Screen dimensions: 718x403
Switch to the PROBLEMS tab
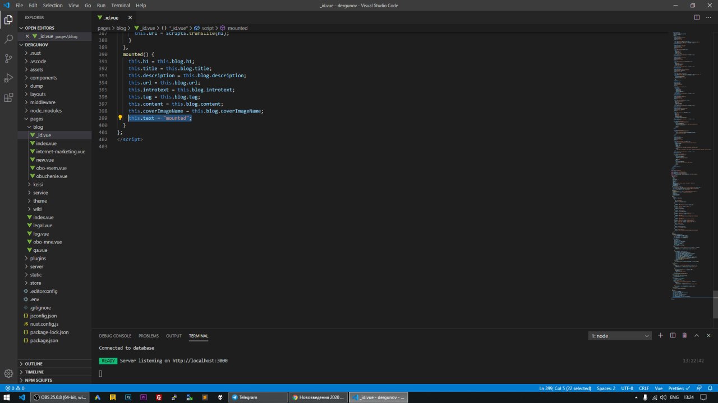(x=149, y=336)
